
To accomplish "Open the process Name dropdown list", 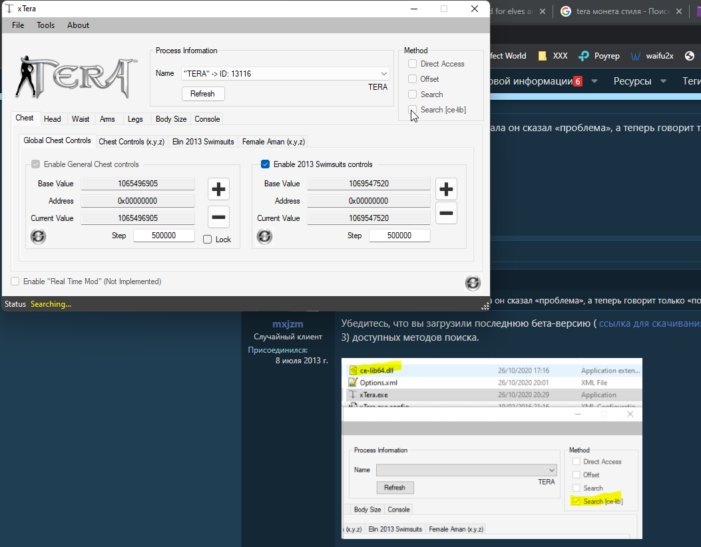I will [x=384, y=74].
